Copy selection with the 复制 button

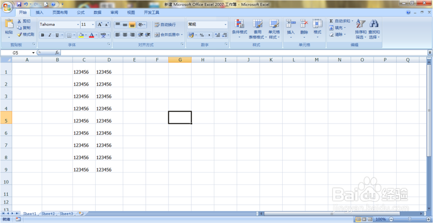tap(24, 28)
